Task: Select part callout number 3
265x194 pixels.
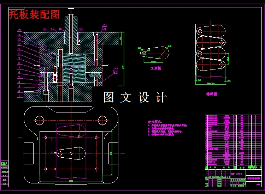Action: pos(19,86)
